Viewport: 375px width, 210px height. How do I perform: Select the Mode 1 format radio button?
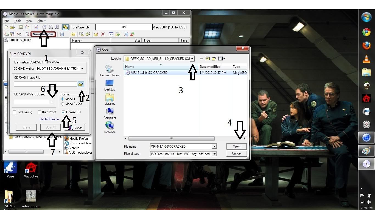coord(63,99)
